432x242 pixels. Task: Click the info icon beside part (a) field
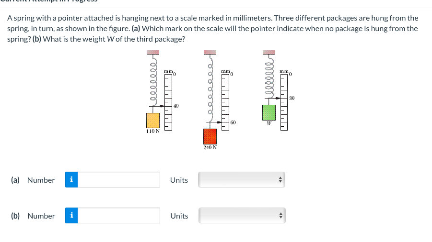coord(71,180)
